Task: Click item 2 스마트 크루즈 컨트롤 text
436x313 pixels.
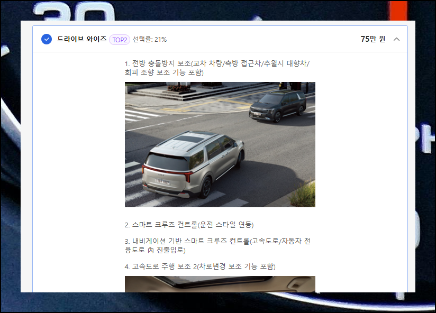Action: pyautogui.click(x=189, y=225)
